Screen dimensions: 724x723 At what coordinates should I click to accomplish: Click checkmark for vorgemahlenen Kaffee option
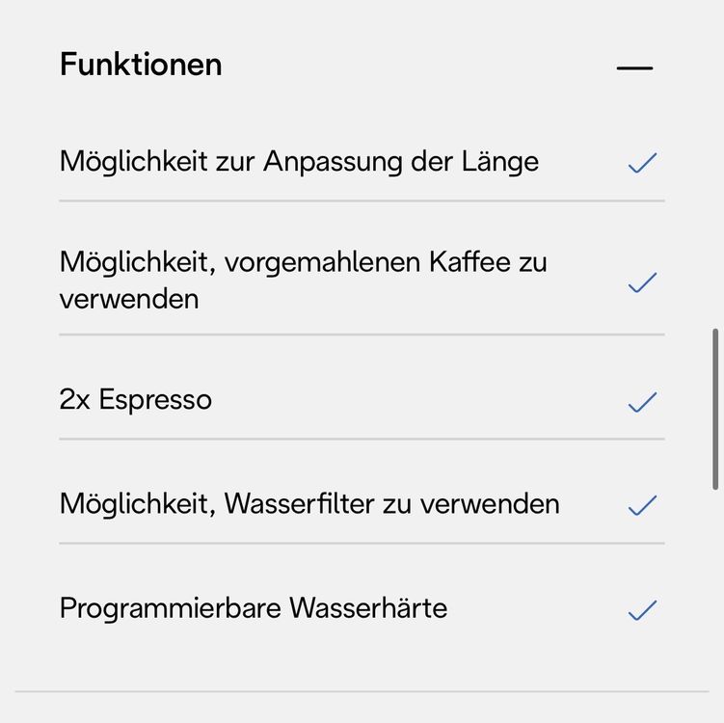coord(642,282)
